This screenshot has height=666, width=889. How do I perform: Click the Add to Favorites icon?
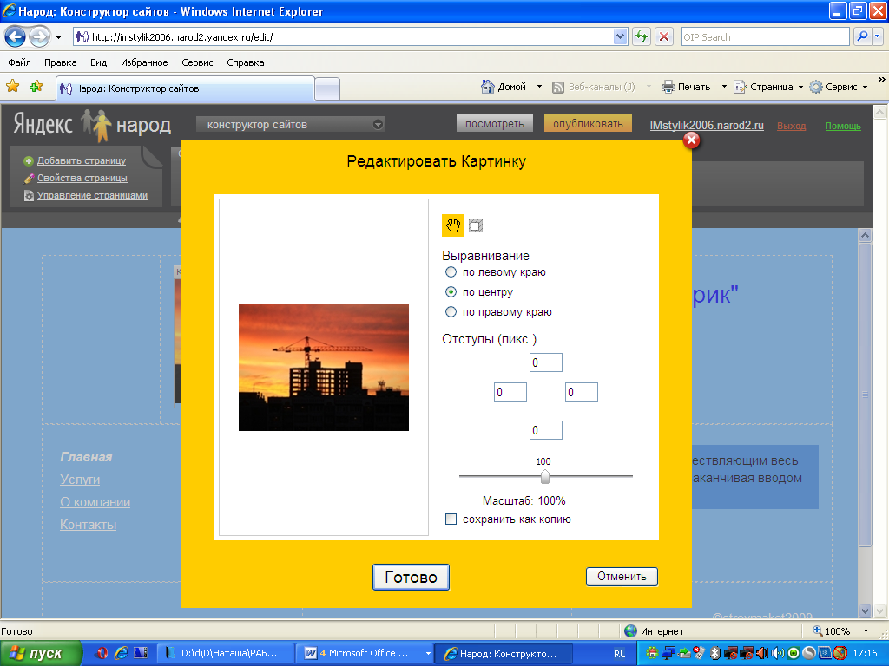coord(36,86)
